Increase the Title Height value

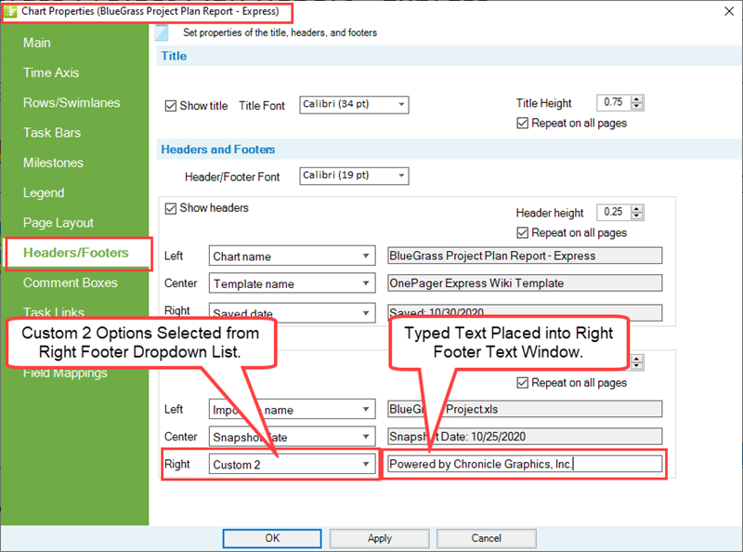(x=637, y=99)
